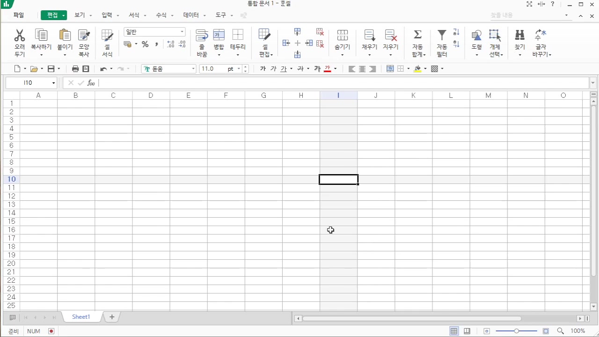
Task: Click the 자동 필터 funnel icon
Action: point(442,36)
